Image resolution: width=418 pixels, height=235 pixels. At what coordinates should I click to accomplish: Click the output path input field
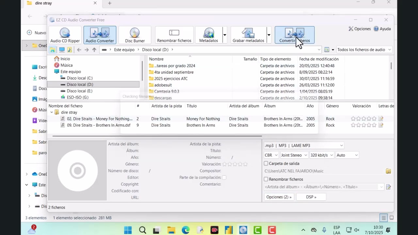(x=324, y=171)
